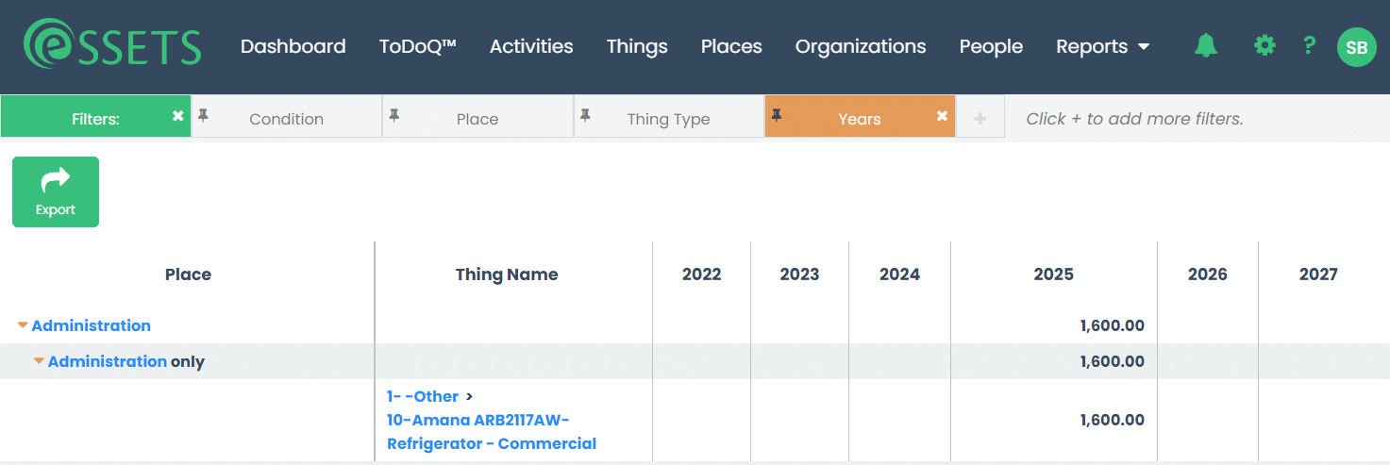Click the 2026 column header
The height and width of the screenshot is (465, 1390).
[x=1207, y=274]
